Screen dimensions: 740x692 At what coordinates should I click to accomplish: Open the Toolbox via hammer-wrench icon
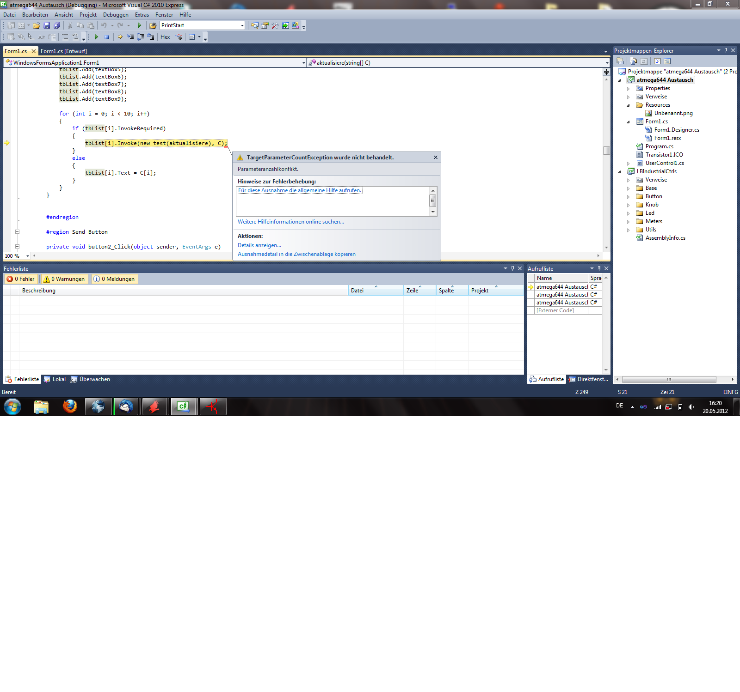point(275,25)
